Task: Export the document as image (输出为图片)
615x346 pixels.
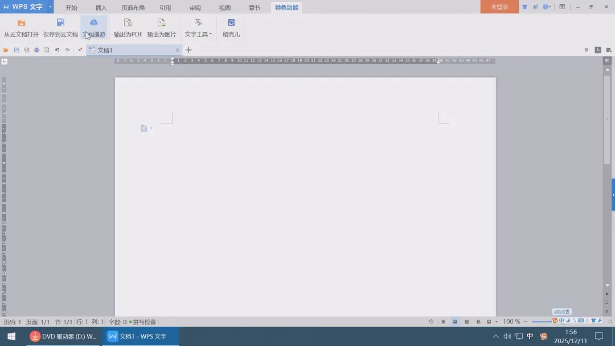Action: [x=161, y=28]
